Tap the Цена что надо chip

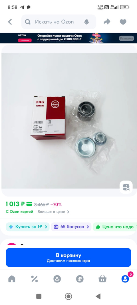pyautogui.click(x=115, y=227)
